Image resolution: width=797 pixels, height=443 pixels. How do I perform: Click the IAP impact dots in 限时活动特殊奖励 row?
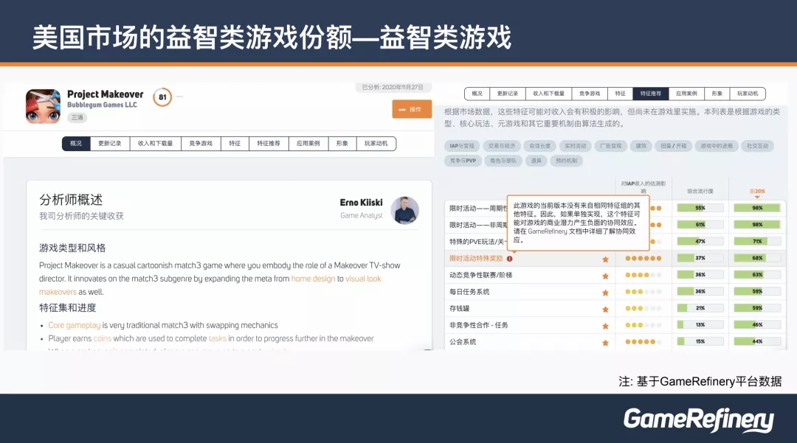point(643,258)
